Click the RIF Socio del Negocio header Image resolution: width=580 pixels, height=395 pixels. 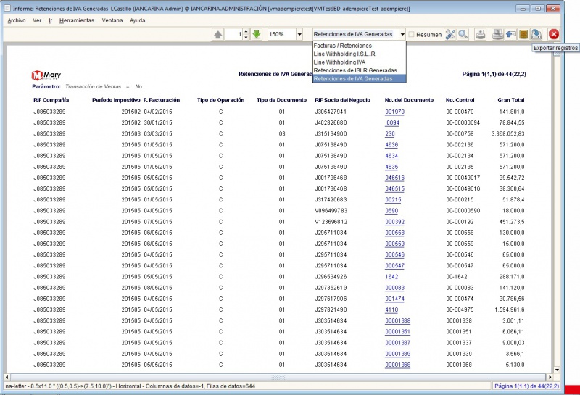coord(342,100)
